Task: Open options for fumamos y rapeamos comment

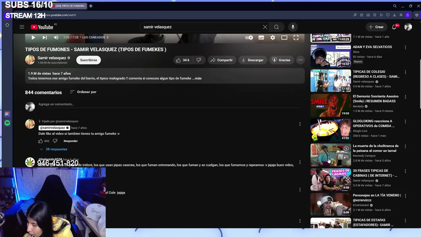Action: tap(300, 162)
